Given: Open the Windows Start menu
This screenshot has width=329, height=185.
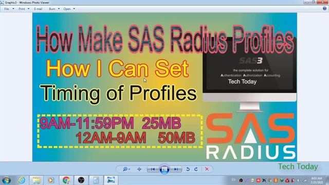Looking at the screenshot, I should (7, 180).
